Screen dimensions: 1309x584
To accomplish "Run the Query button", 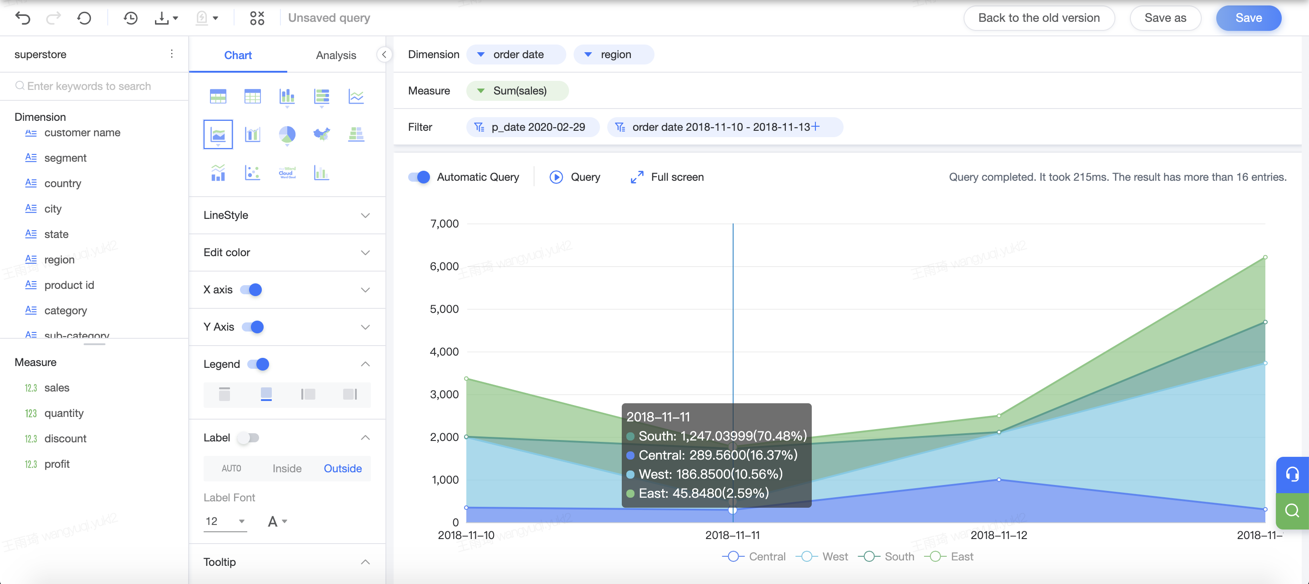I will (575, 177).
